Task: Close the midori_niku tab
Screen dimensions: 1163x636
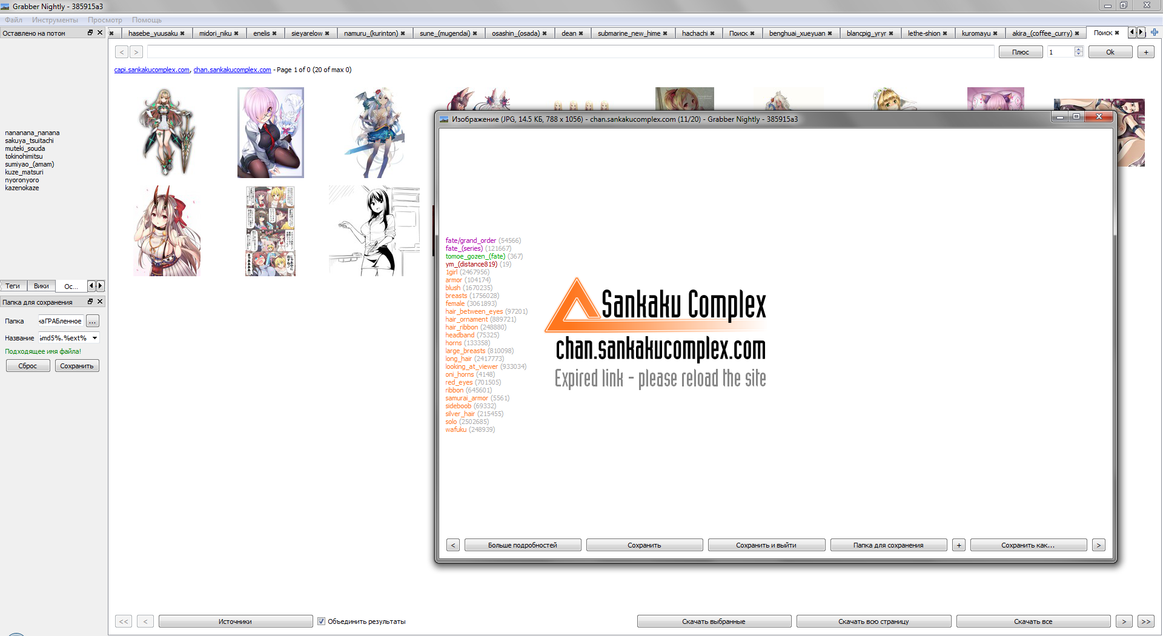Action: coord(236,33)
